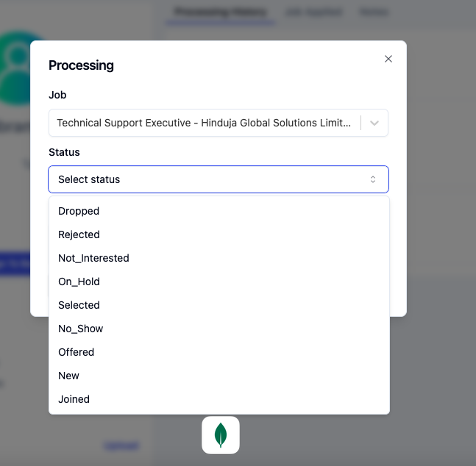
Task: Click the Job dropdown chevron arrow
Action: click(x=374, y=123)
